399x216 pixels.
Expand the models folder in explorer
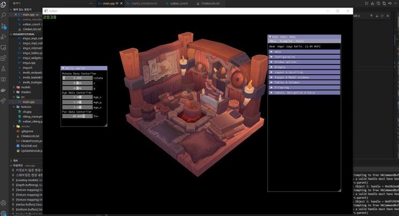pos(25,87)
